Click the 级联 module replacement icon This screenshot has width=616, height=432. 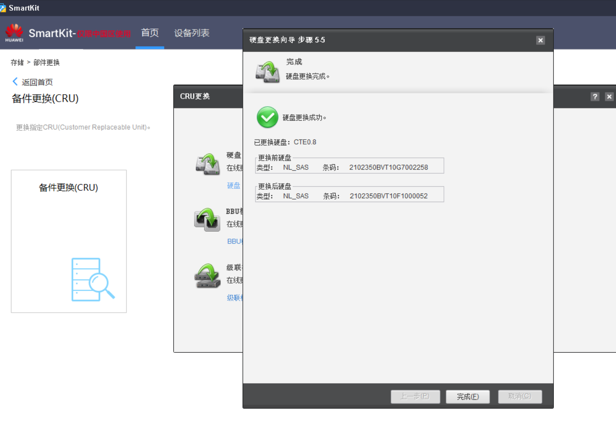tap(207, 276)
